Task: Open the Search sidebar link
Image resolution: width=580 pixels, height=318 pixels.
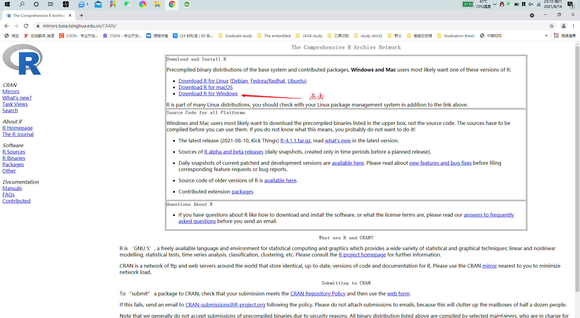Action: [10, 110]
